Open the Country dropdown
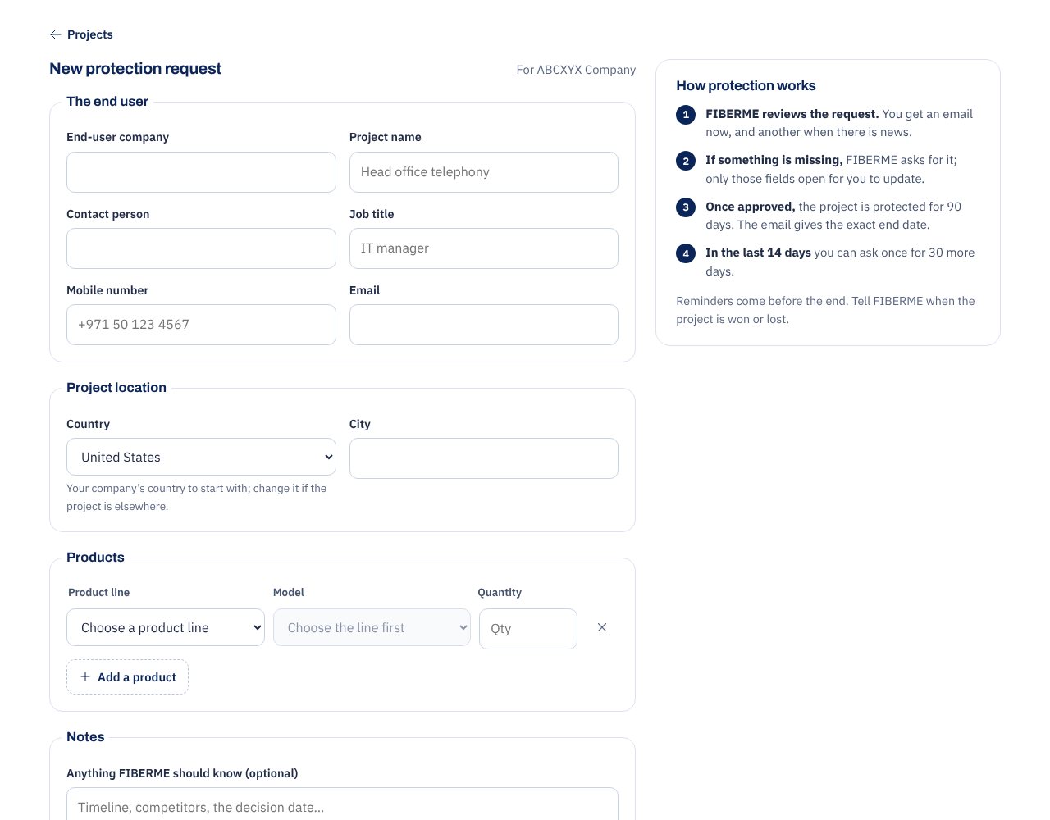Viewport: 1050px width, 820px height. (x=201, y=458)
